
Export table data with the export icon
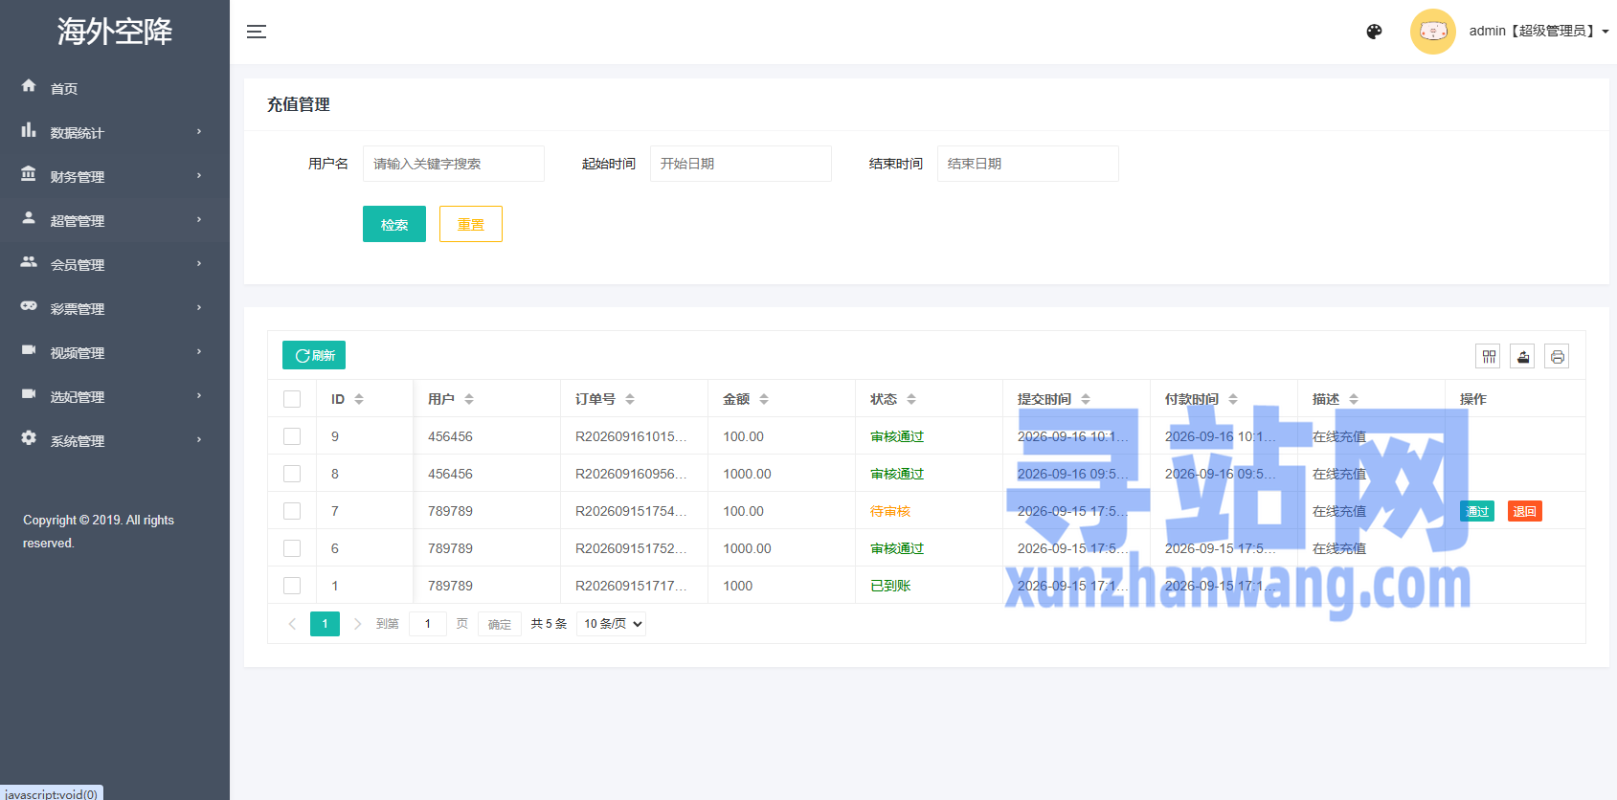[1523, 357]
